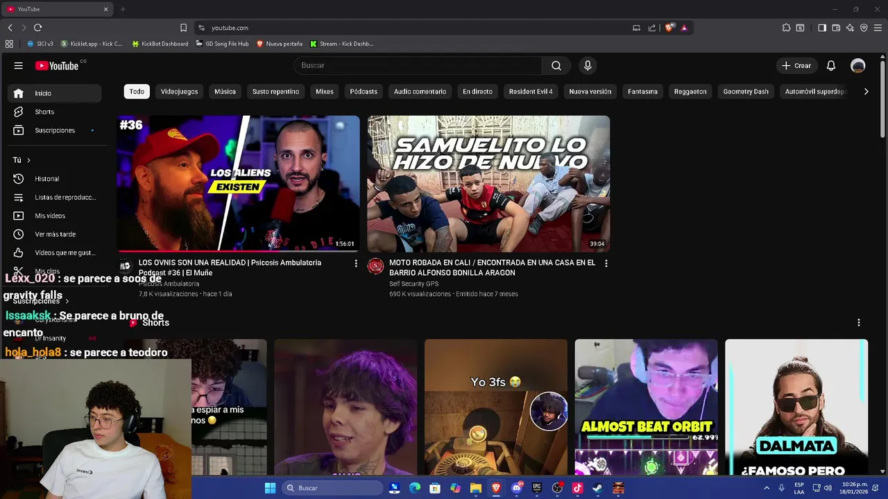
Task: Select the Música filter chip
Action: [225, 91]
